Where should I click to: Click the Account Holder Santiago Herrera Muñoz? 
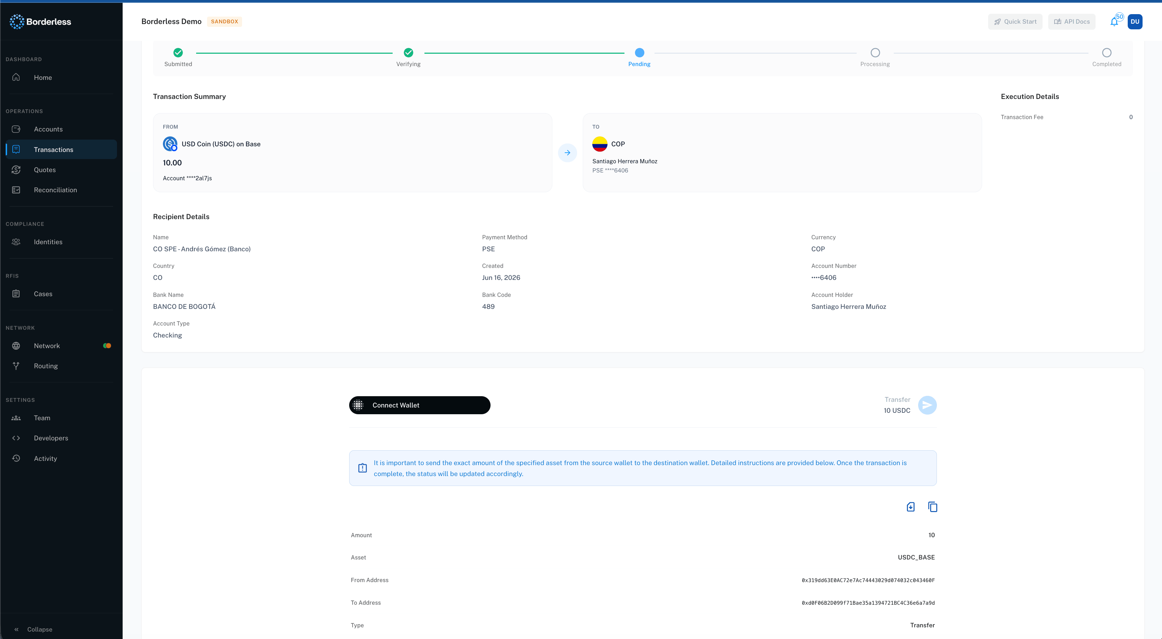[849, 306]
